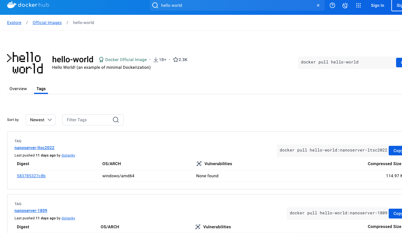The height and width of the screenshot is (233, 402).
Task: Switch to the Overview tab
Action: click(18, 89)
